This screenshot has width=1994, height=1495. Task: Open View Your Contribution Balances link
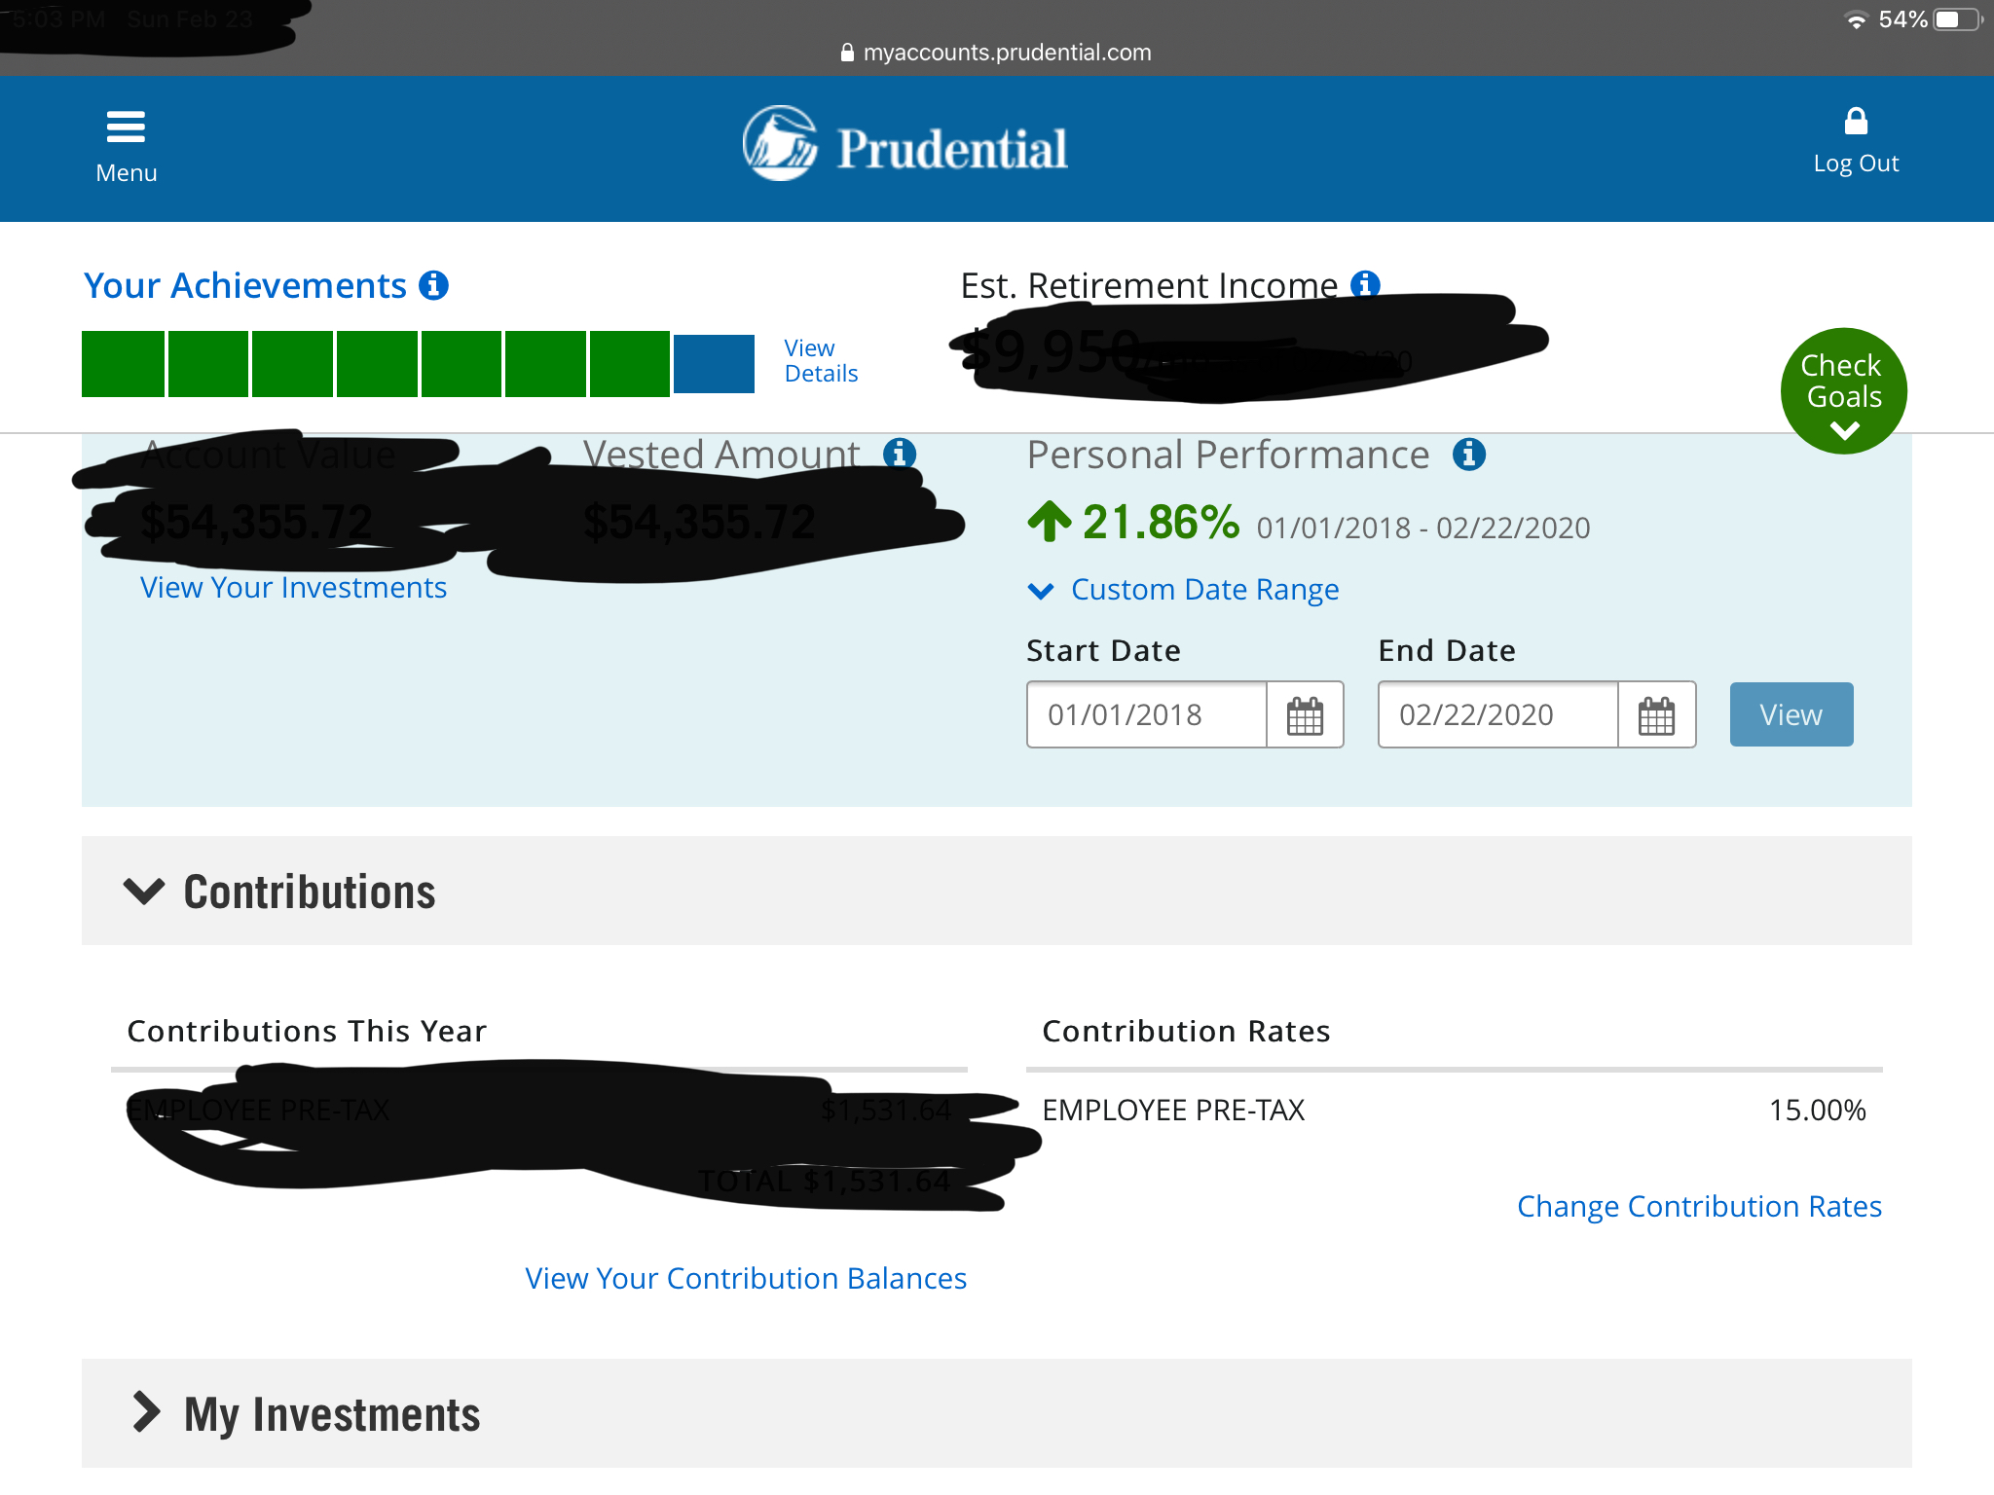click(746, 1278)
